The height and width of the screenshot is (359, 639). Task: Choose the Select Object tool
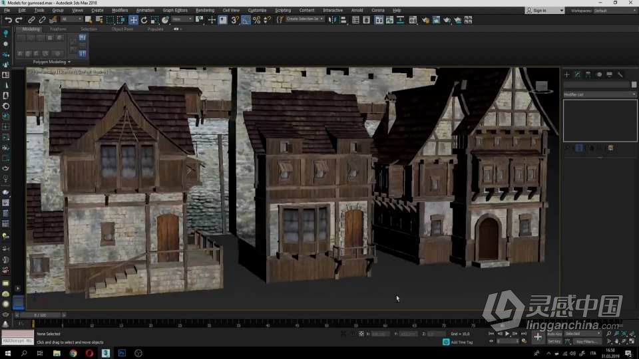(x=89, y=19)
